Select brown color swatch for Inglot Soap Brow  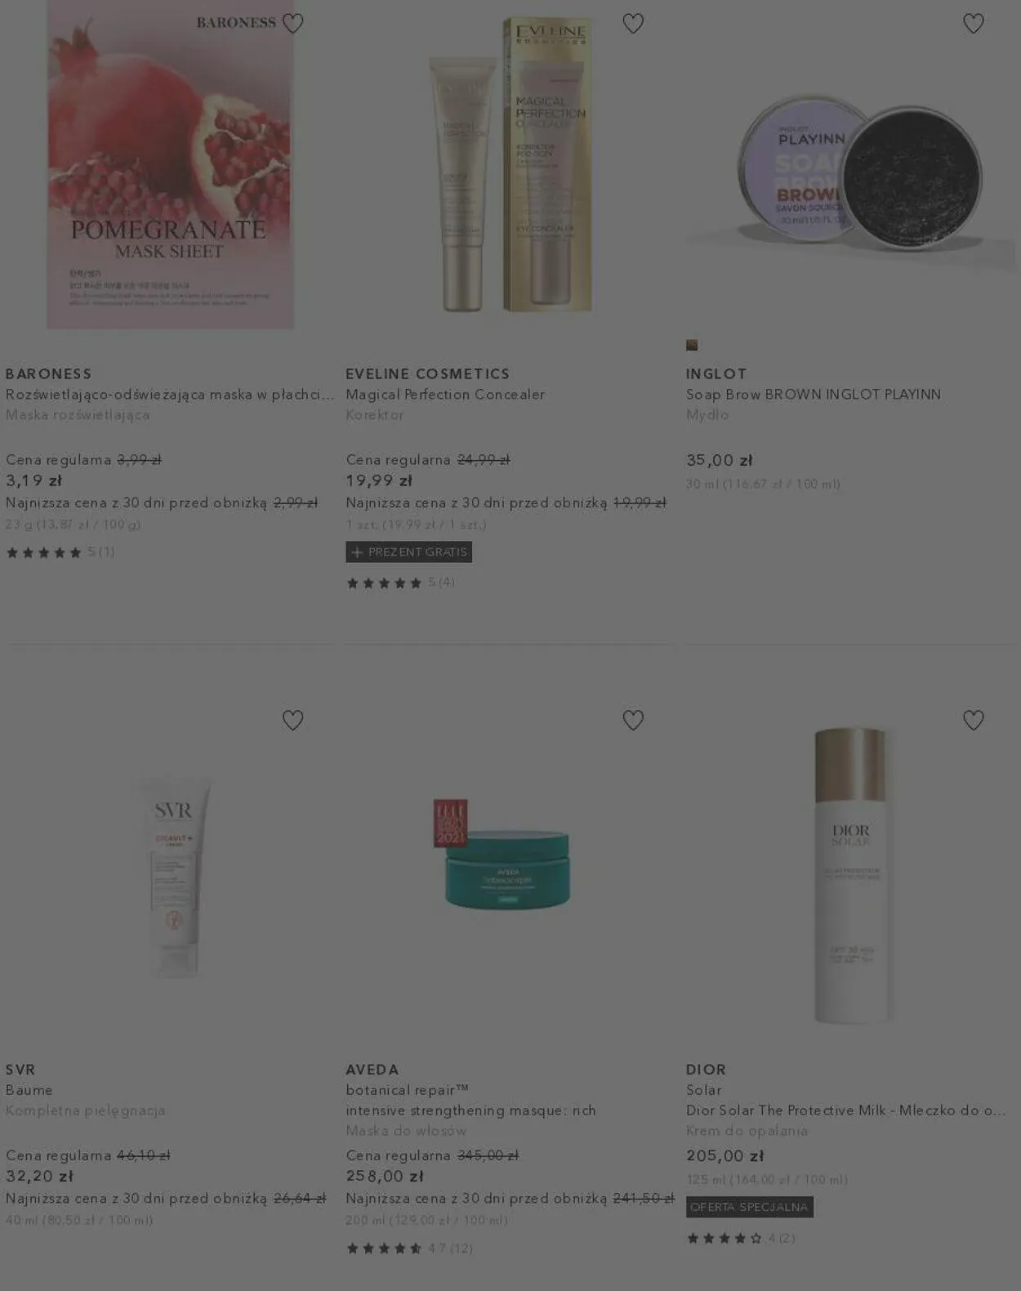click(692, 345)
